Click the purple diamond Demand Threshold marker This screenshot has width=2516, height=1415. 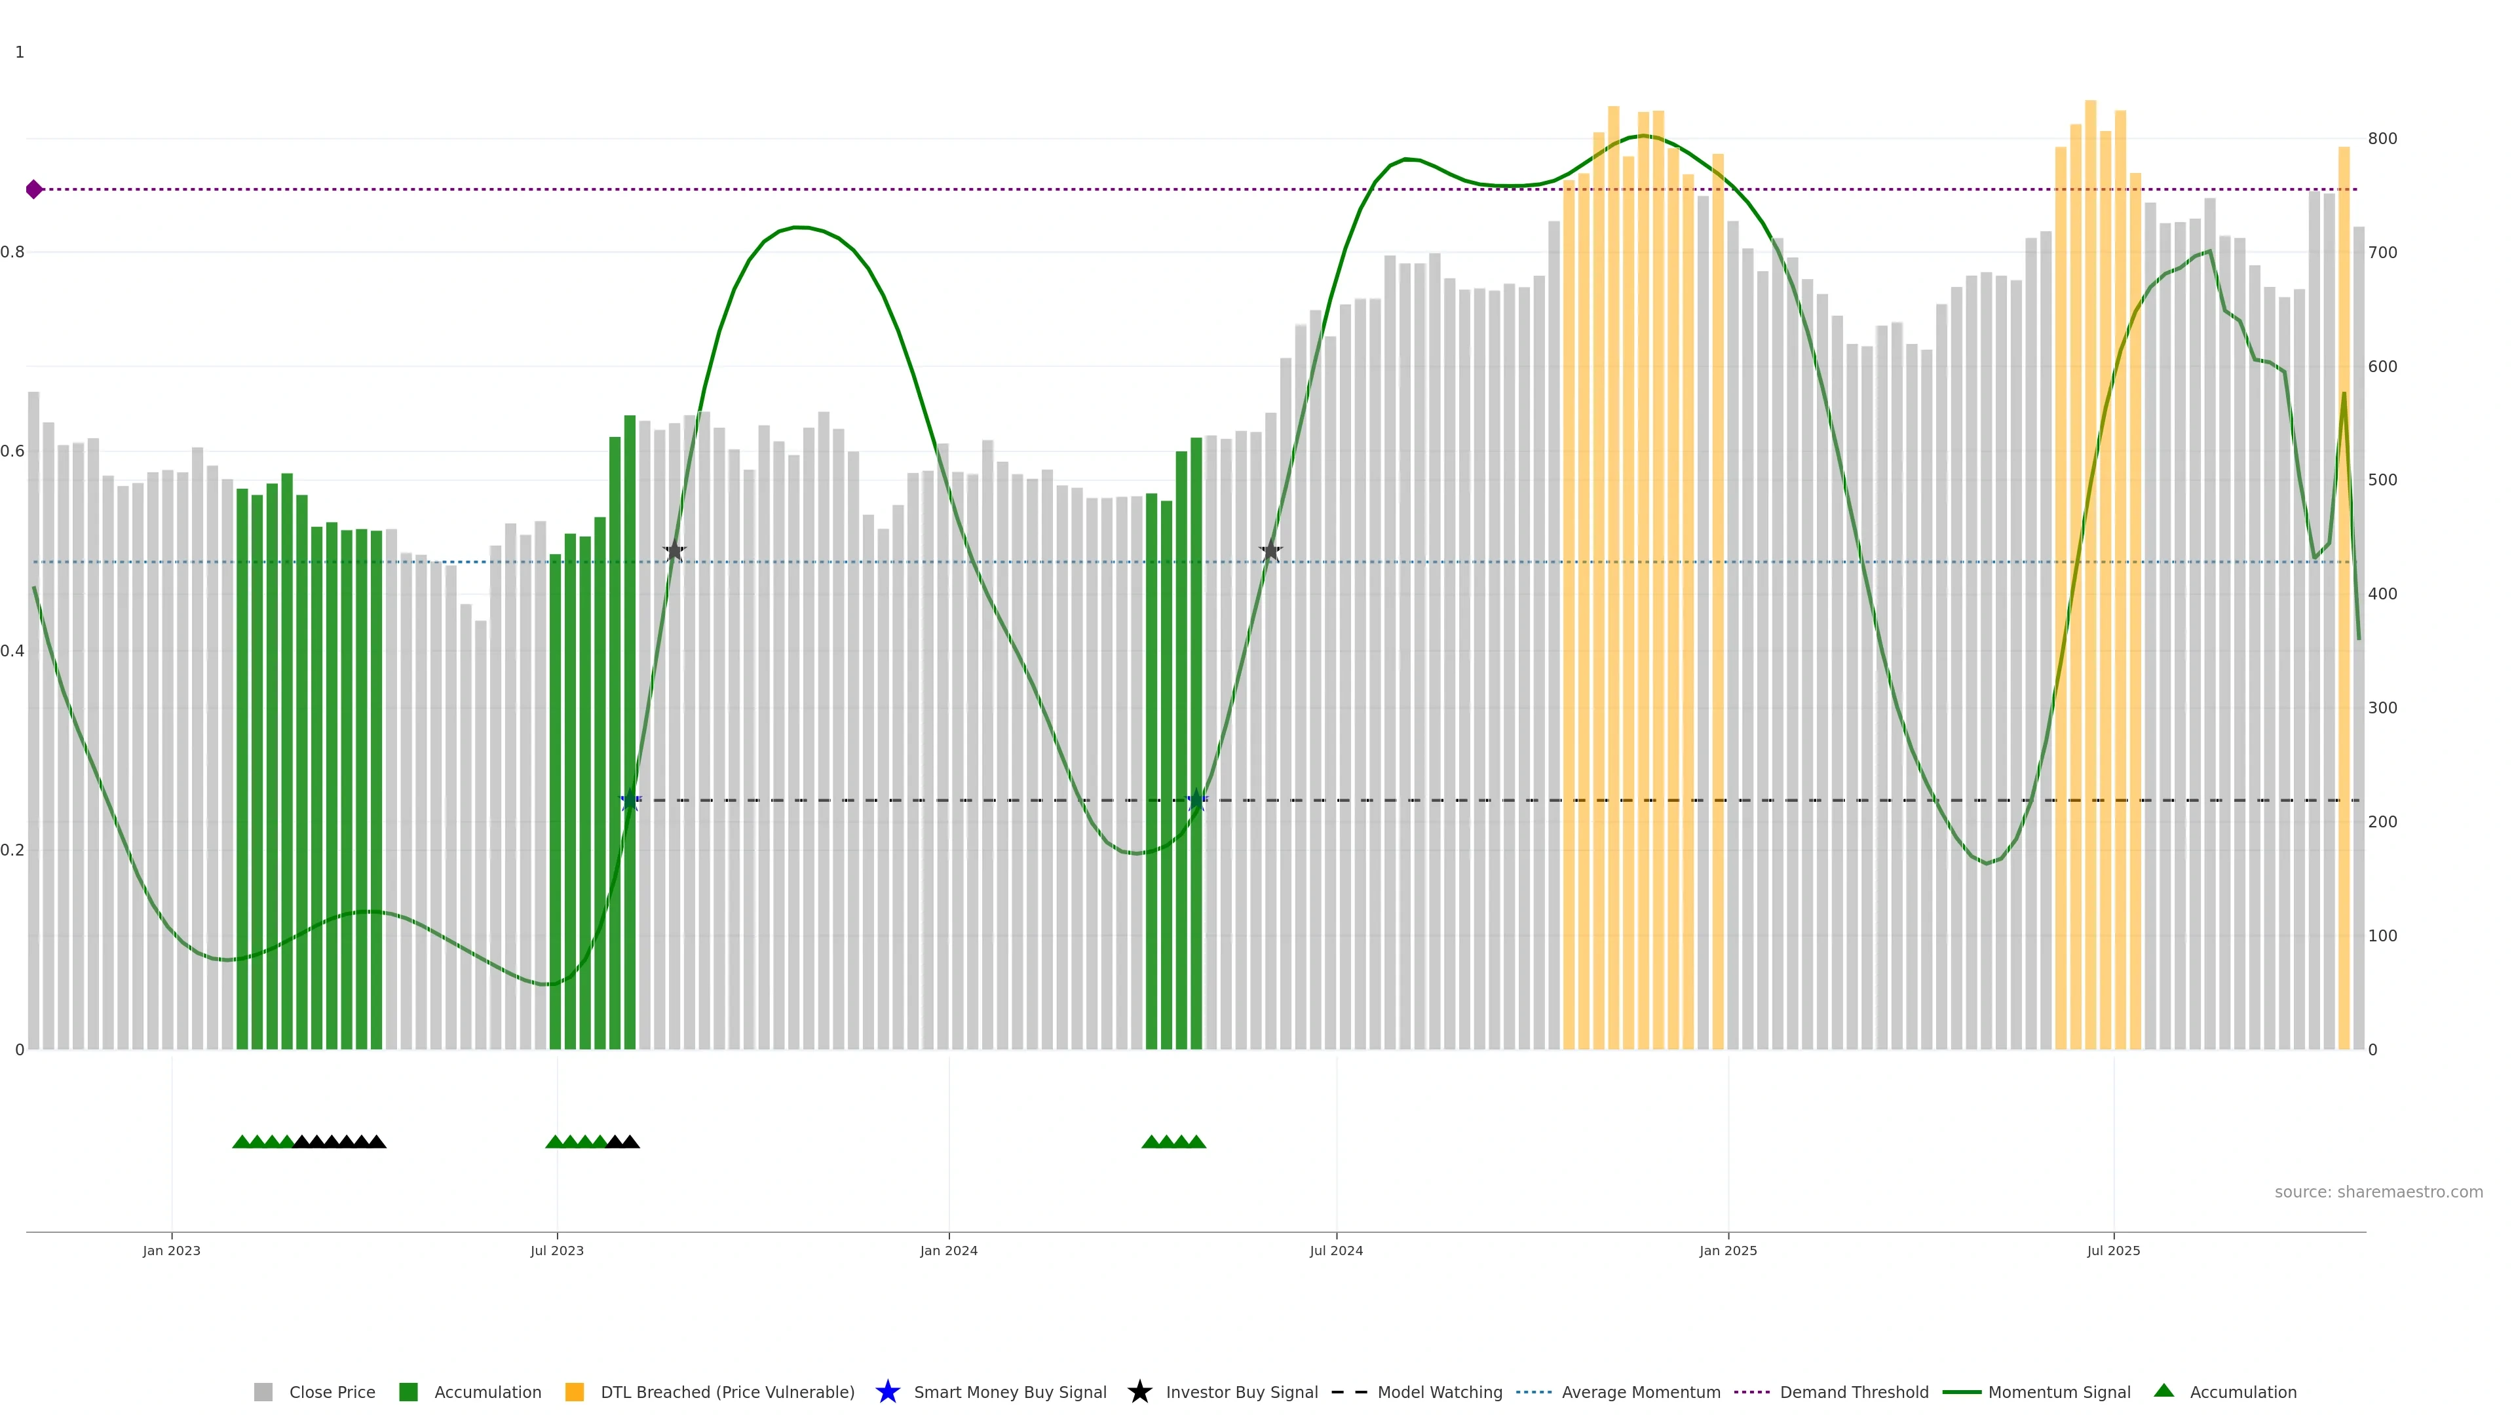(x=34, y=189)
